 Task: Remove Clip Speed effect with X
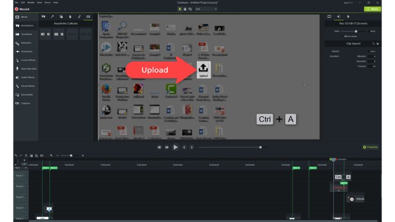377,44
